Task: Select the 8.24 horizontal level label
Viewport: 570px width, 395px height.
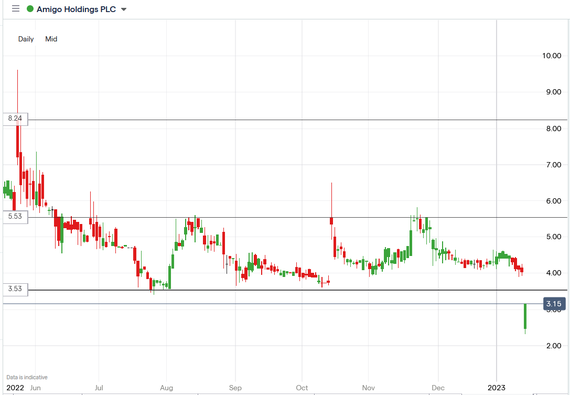Action: click(15, 119)
